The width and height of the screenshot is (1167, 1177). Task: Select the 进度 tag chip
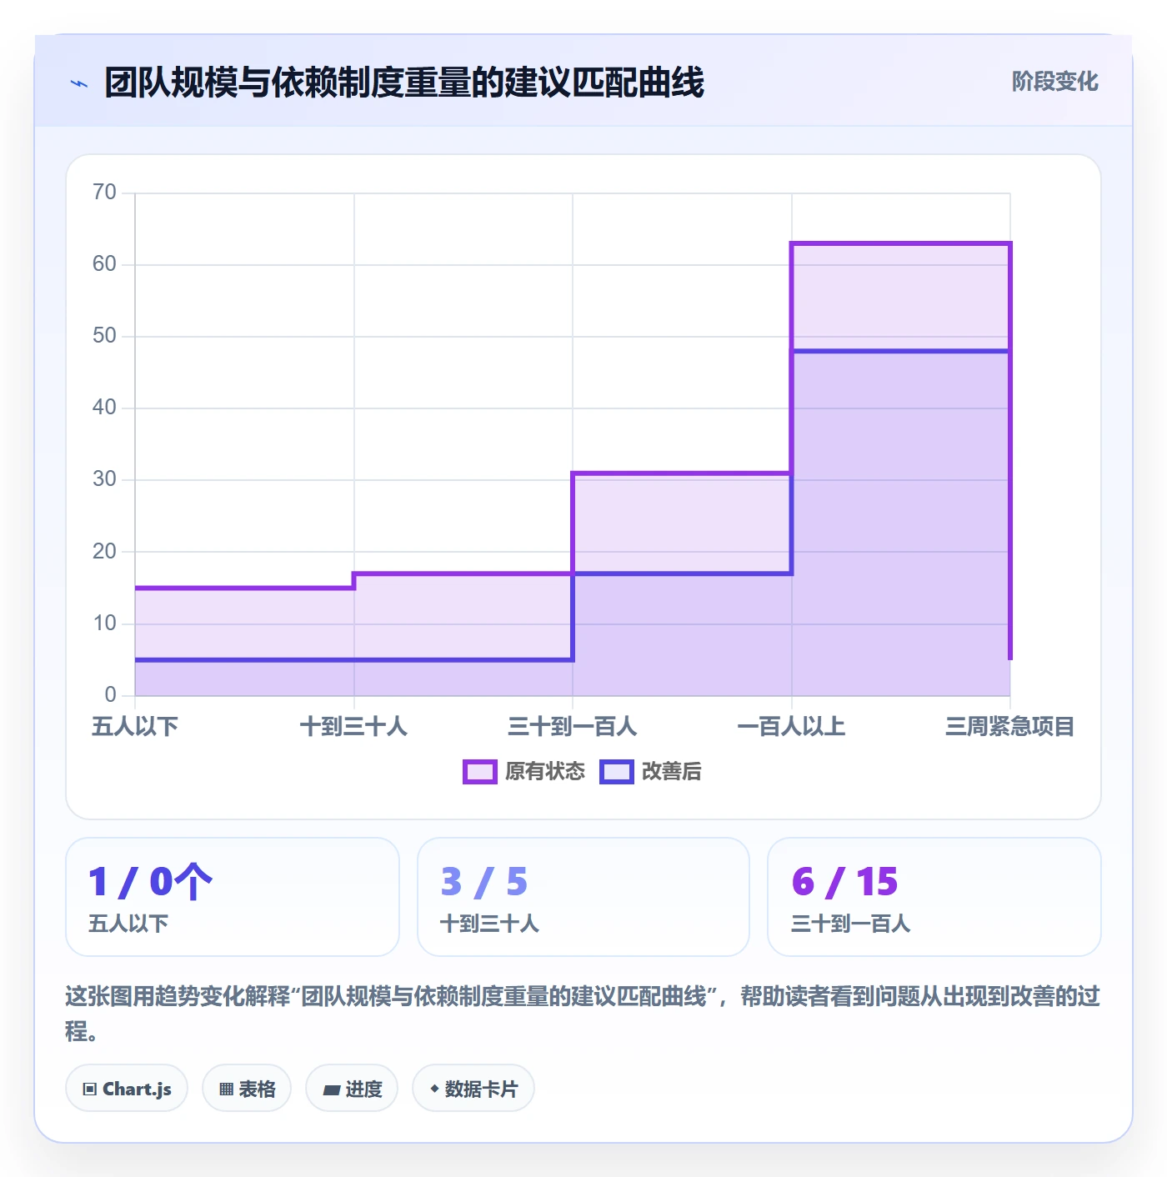(x=352, y=1089)
